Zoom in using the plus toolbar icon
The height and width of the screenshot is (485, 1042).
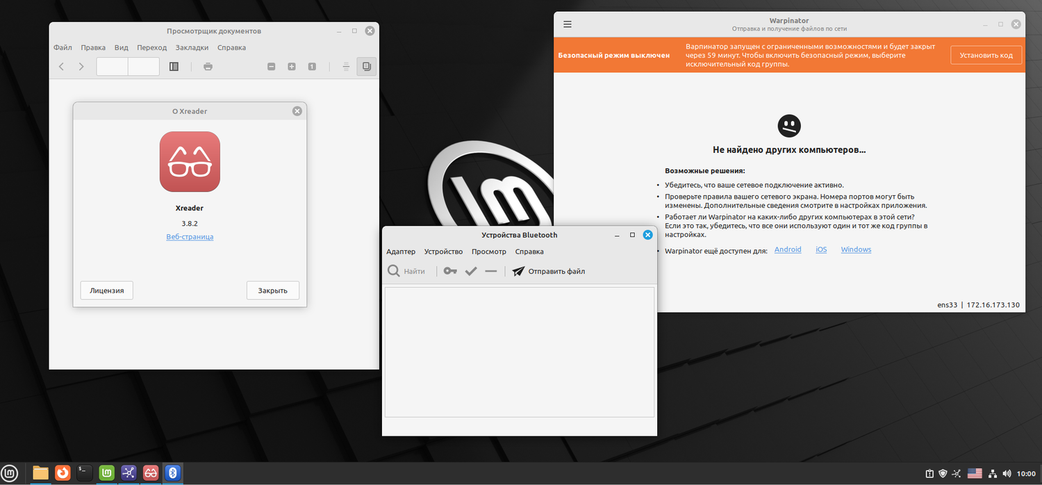click(292, 67)
